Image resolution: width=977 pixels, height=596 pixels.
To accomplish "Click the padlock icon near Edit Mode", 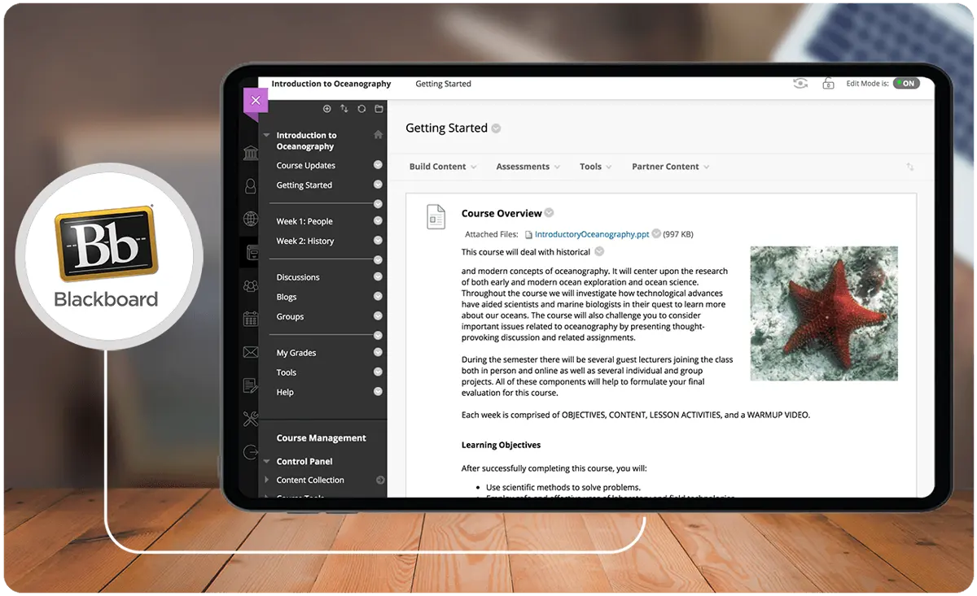I will coord(828,84).
